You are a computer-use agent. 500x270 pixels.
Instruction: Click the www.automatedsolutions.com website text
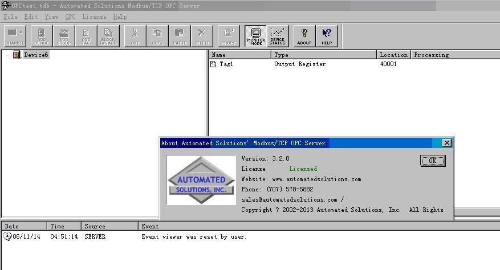click(316, 179)
